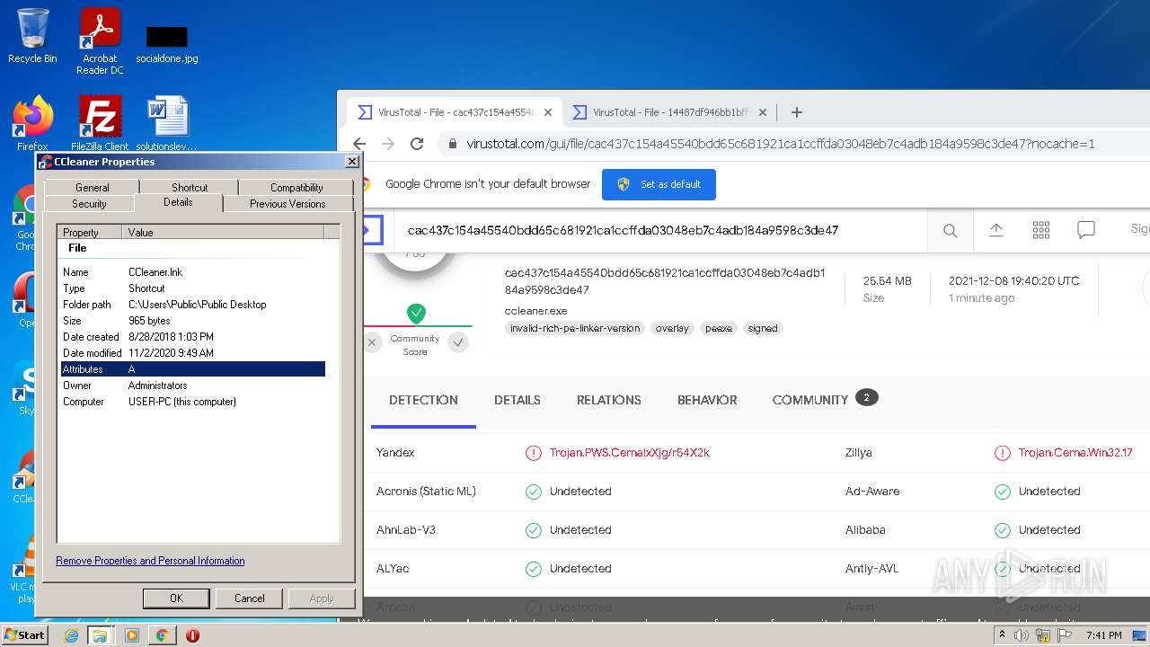Screen dimensions: 1150x647
Task: Close the first VirusTotal tab
Action: [548, 112]
